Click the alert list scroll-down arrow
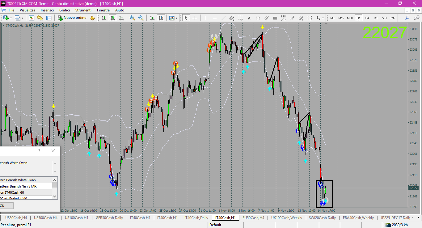The image size is (422, 228). 55,196
